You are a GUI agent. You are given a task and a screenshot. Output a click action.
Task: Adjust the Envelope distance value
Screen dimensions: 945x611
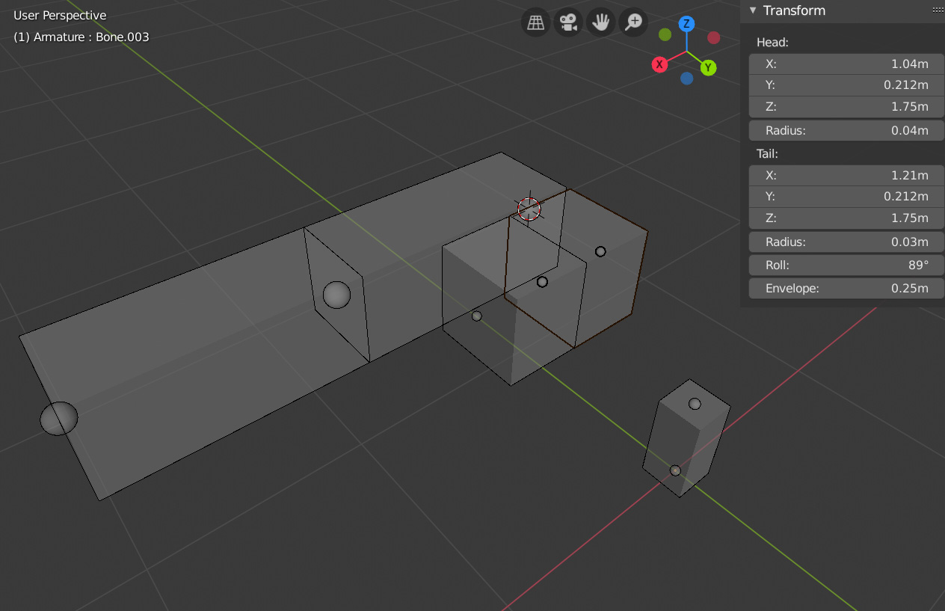[846, 288]
